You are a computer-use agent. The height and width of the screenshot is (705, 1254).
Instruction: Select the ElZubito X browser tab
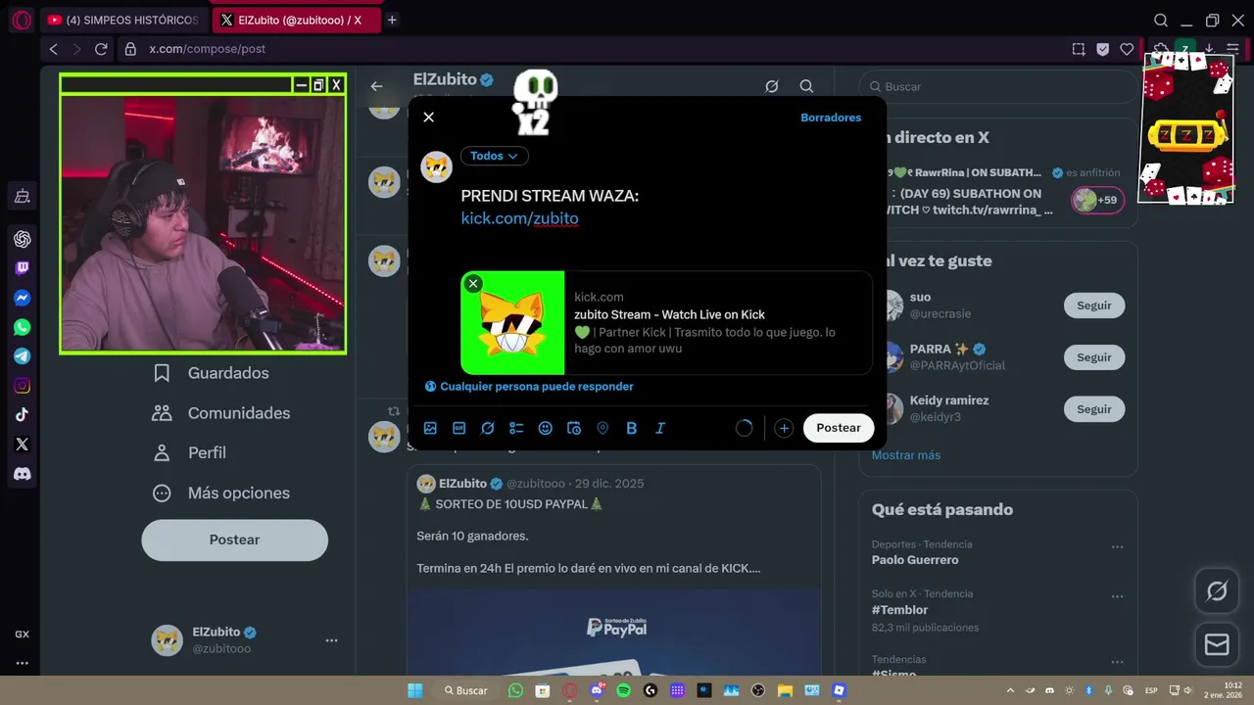tap(296, 20)
